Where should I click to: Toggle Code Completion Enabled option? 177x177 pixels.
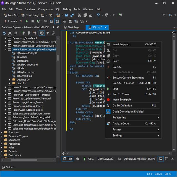pyautogui.click(x=133, y=111)
